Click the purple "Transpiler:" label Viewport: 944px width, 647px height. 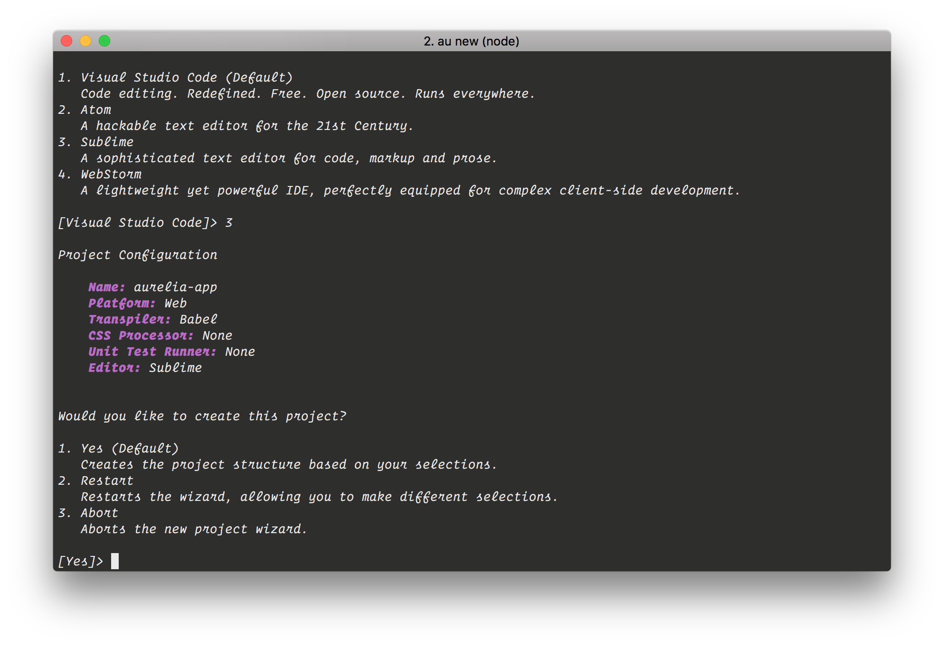pos(129,319)
